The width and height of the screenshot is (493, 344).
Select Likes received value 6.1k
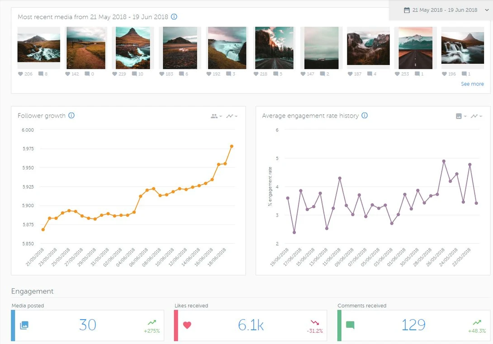click(x=251, y=325)
